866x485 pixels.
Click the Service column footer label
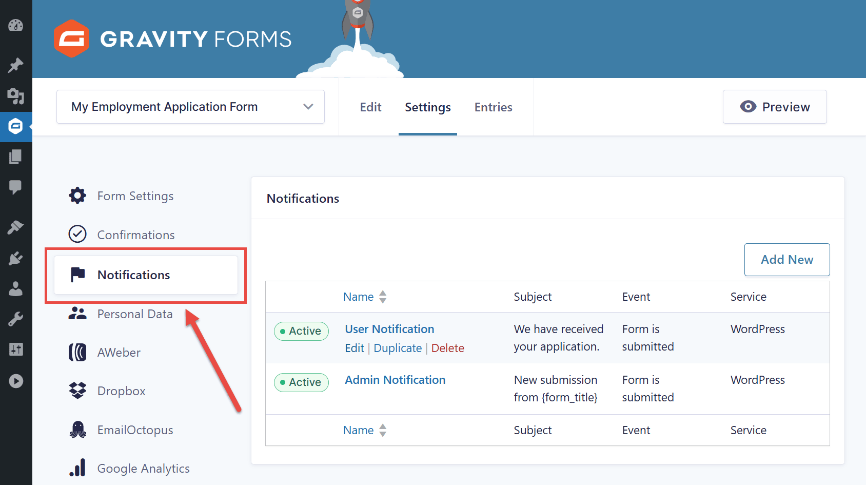point(749,430)
